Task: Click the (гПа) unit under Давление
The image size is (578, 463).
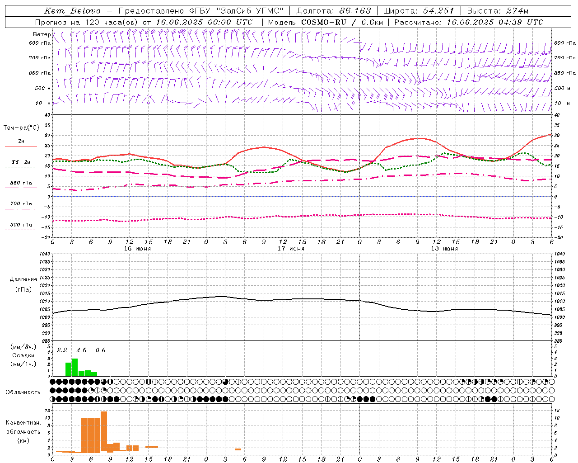Action: click(x=23, y=289)
